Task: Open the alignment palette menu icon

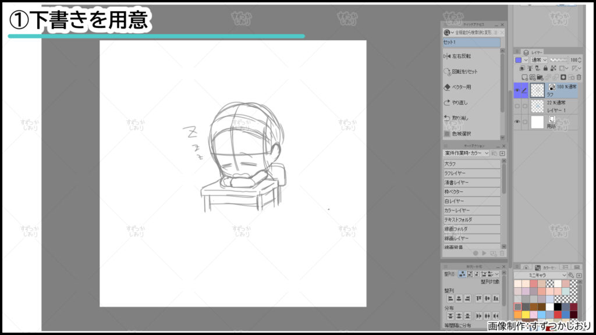Action: click(x=445, y=267)
